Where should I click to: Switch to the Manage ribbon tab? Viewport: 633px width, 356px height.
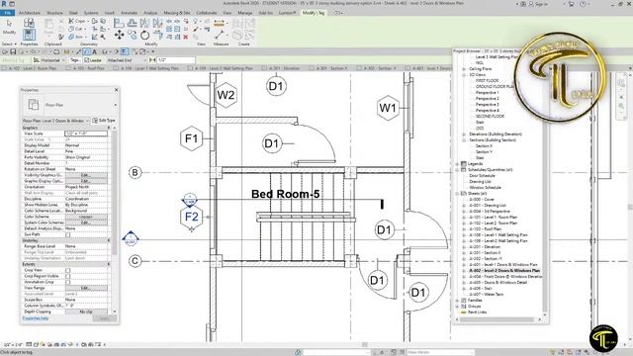245,13
